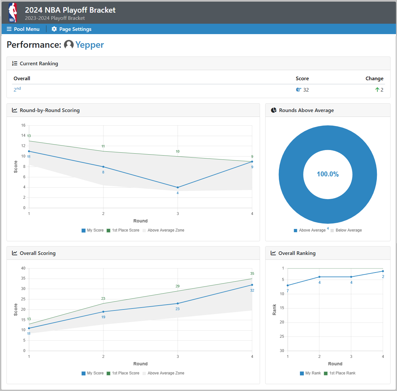The image size is (397, 391).
Task: Click round 4 rank point labeled 2
Action: coord(383,271)
